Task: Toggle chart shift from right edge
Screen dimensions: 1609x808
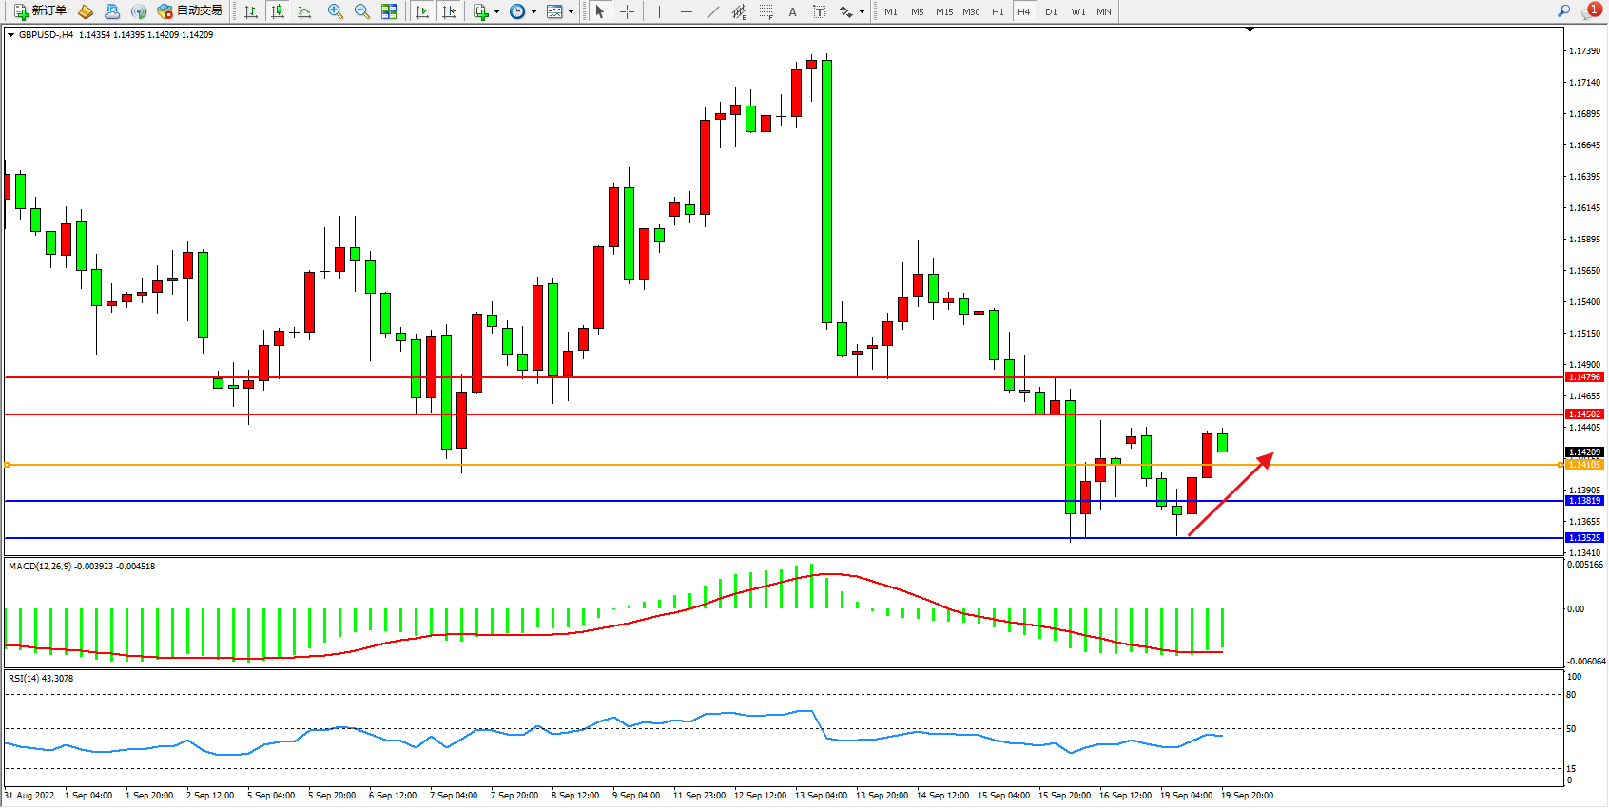Action: tap(449, 11)
